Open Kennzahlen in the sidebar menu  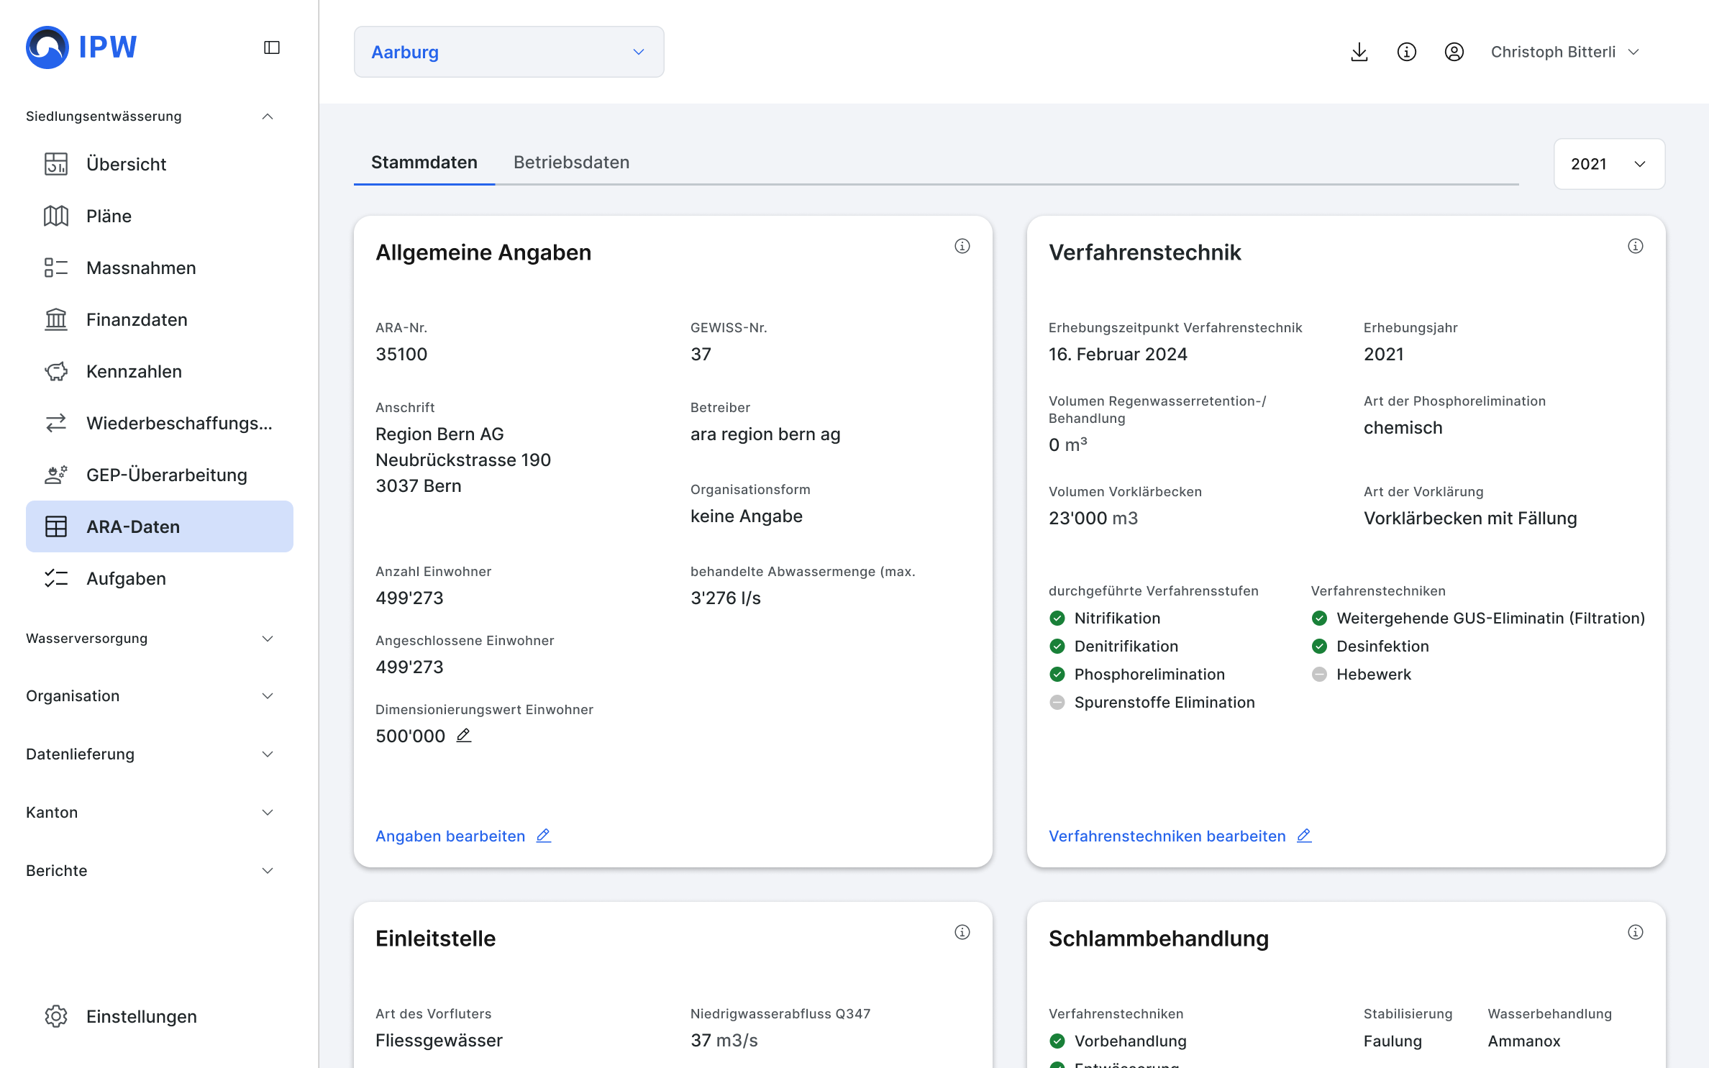(134, 371)
